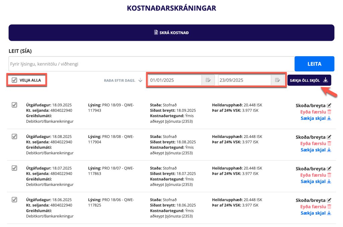Open Skoða/breyta for the 18.08.2025 entry
343x227 pixels.
(x=311, y=137)
